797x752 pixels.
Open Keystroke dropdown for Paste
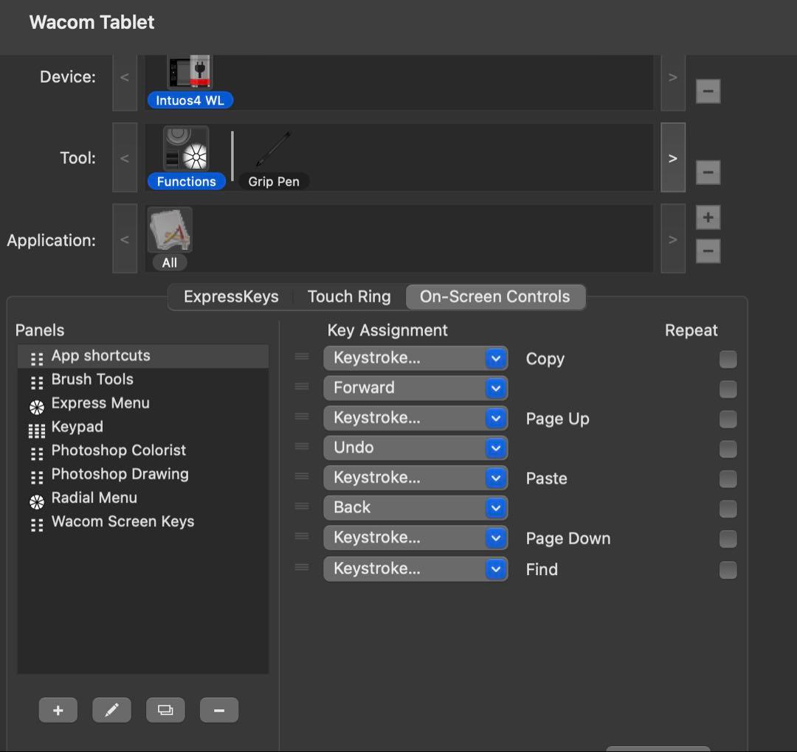coord(415,478)
